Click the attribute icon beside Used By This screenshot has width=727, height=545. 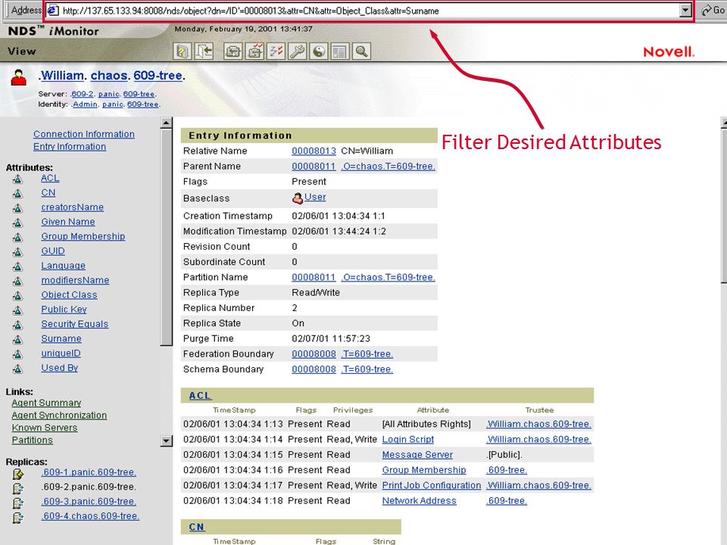tap(17, 369)
